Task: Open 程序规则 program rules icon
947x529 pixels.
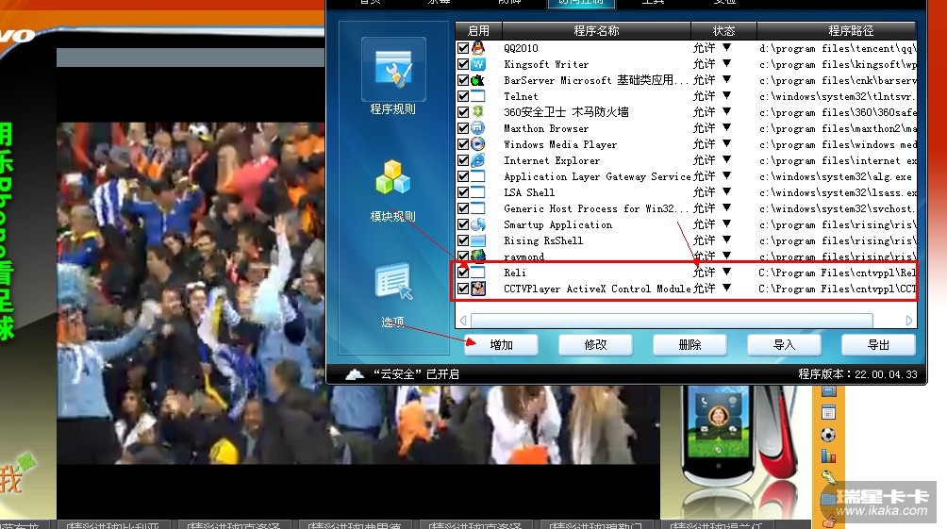Action: (x=393, y=70)
